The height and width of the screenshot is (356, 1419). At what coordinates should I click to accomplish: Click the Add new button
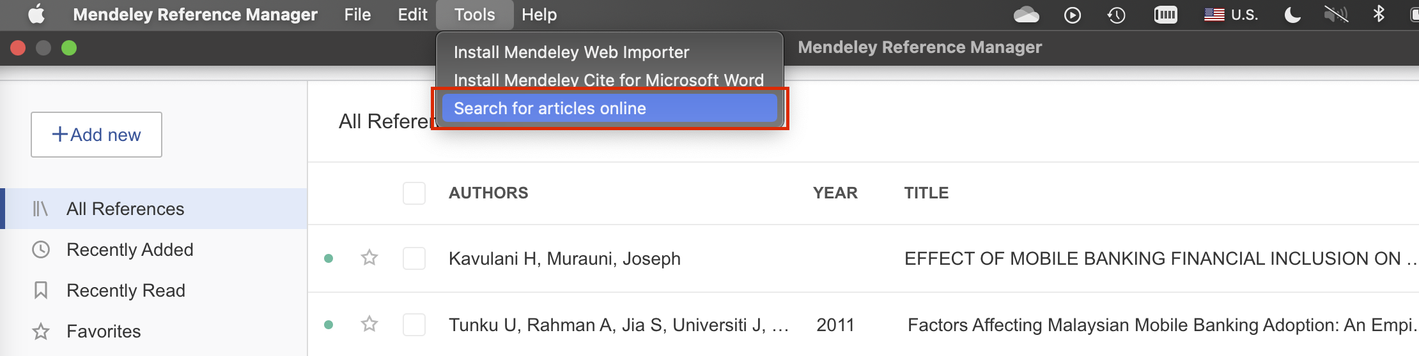[x=97, y=135]
